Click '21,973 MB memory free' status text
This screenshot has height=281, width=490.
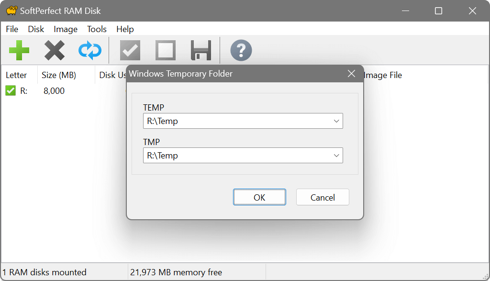tap(176, 272)
